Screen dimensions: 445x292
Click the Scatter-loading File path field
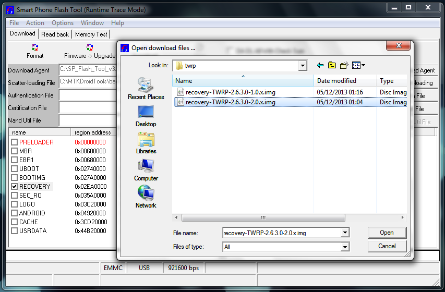pyautogui.click(x=88, y=82)
